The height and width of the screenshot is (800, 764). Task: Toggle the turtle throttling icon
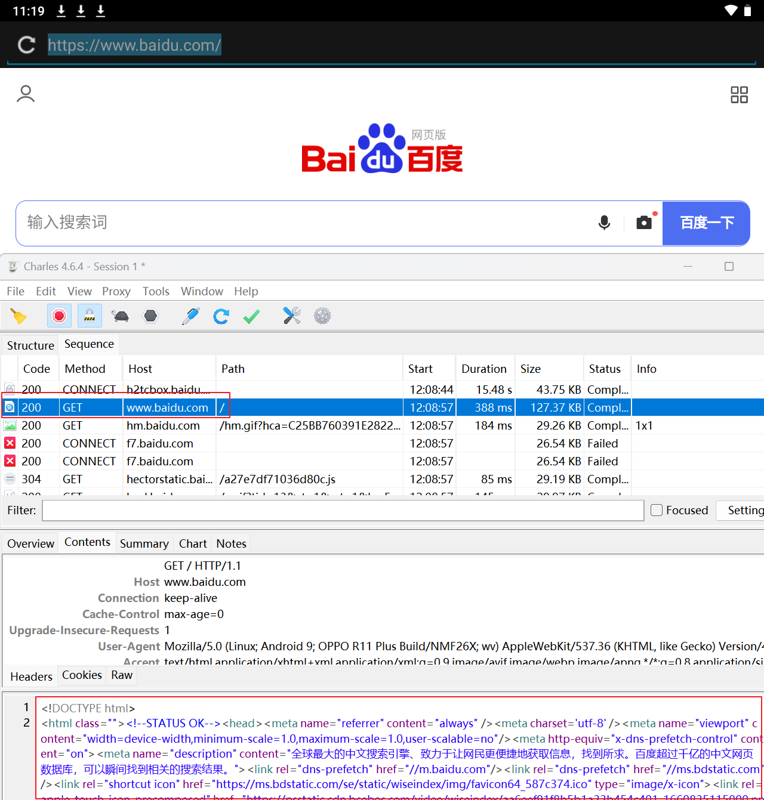point(121,316)
